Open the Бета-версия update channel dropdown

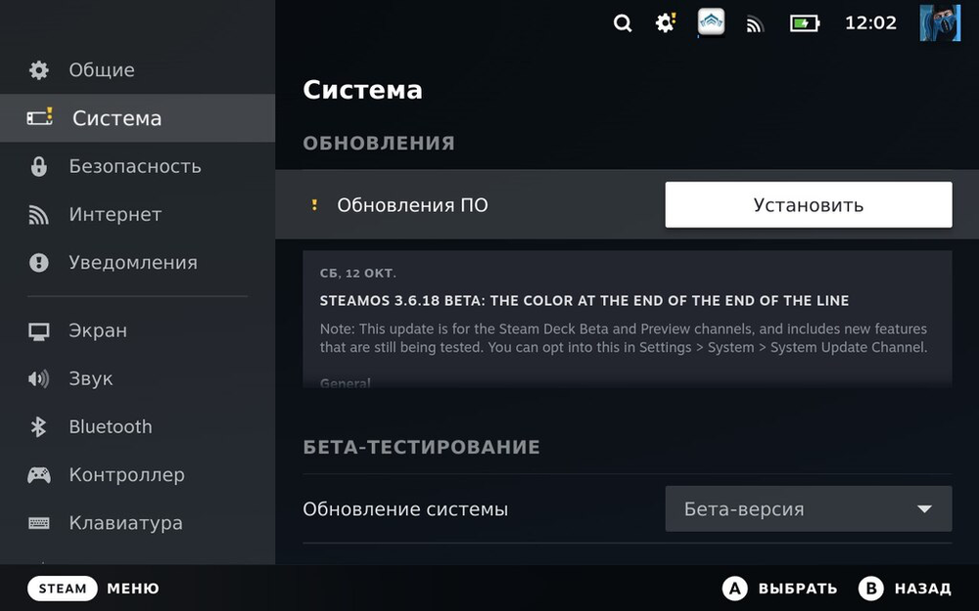[808, 508]
